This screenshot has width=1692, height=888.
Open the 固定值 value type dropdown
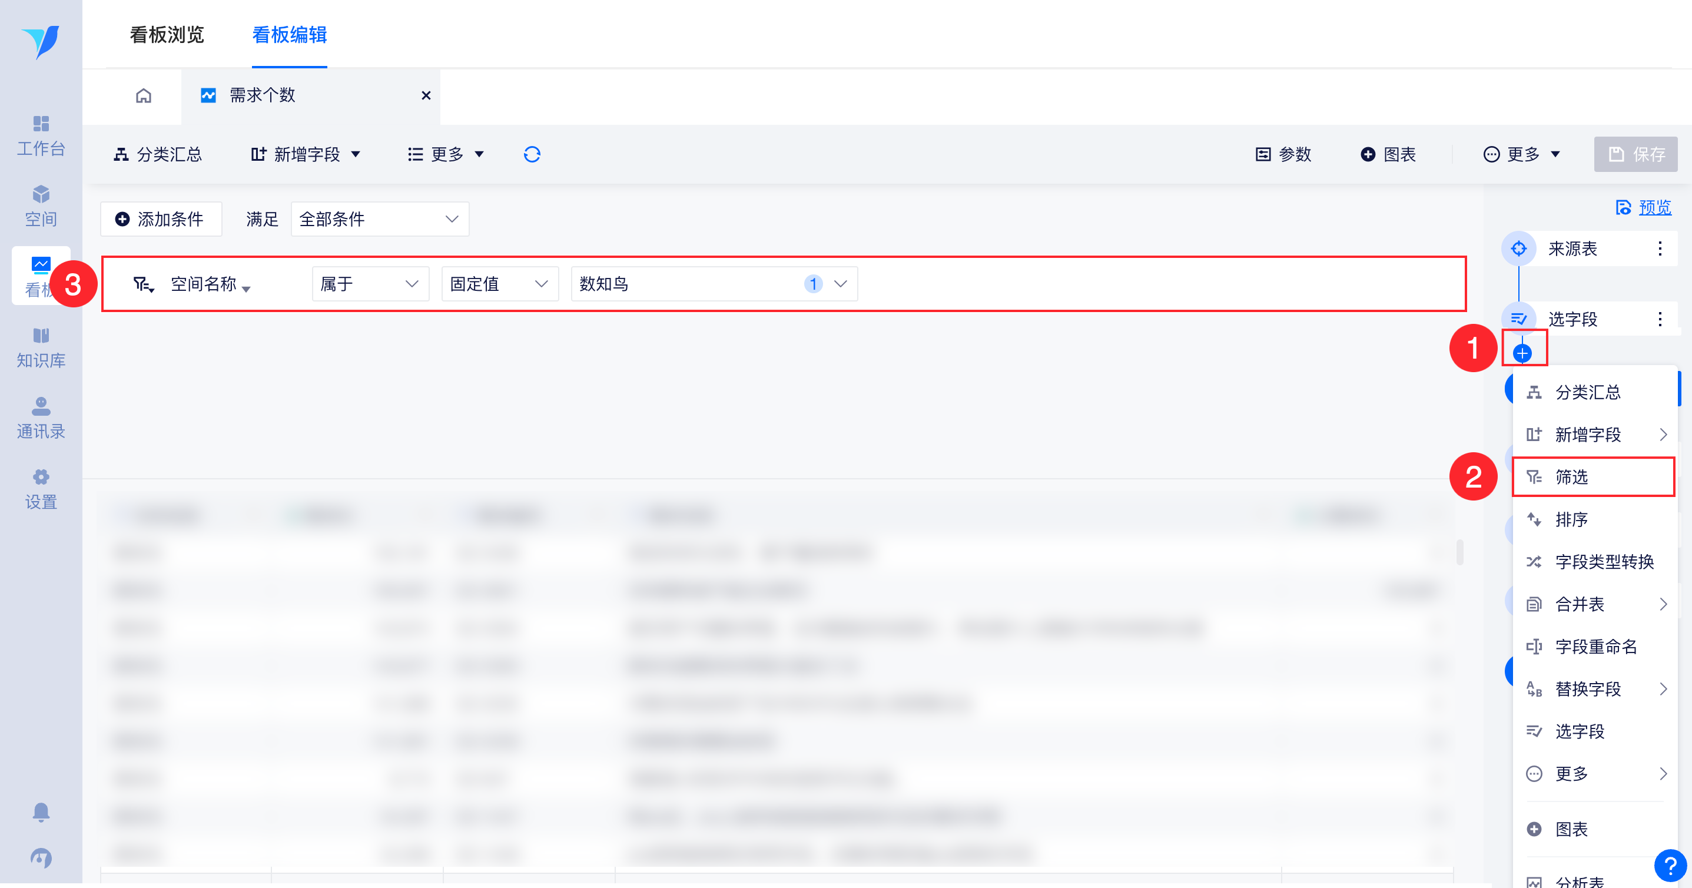[499, 284]
